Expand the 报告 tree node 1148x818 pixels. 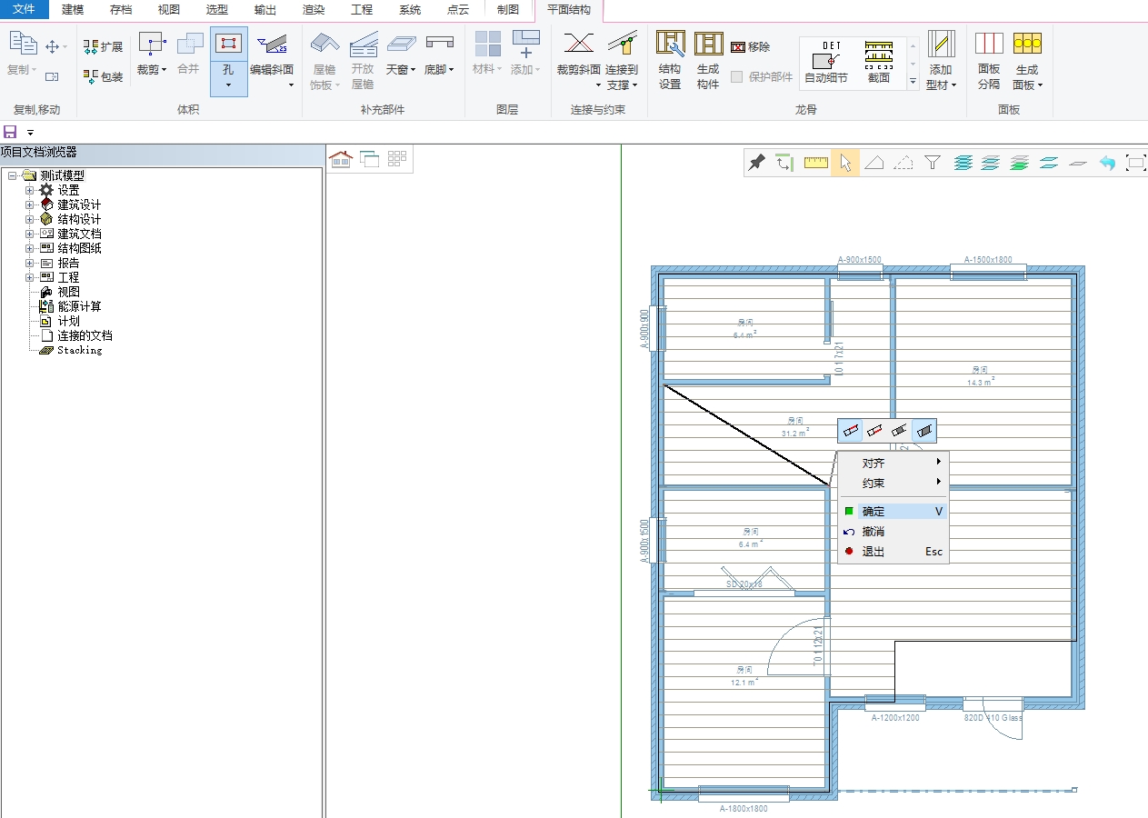click(x=30, y=263)
